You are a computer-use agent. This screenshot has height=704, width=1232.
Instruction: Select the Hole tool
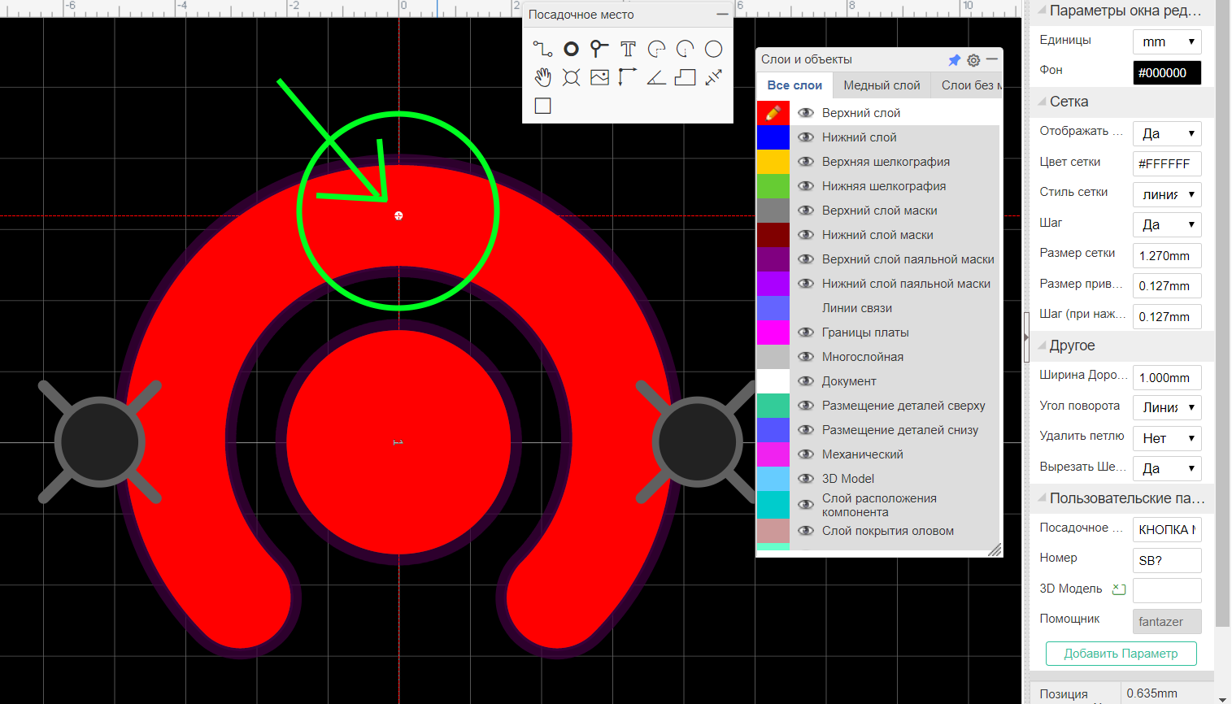pyautogui.click(x=572, y=77)
